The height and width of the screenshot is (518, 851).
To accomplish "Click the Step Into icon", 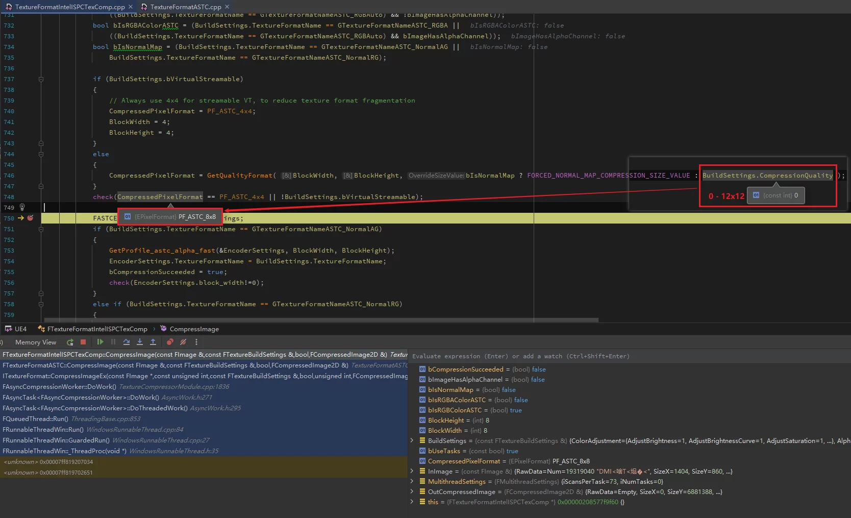I will 140,342.
